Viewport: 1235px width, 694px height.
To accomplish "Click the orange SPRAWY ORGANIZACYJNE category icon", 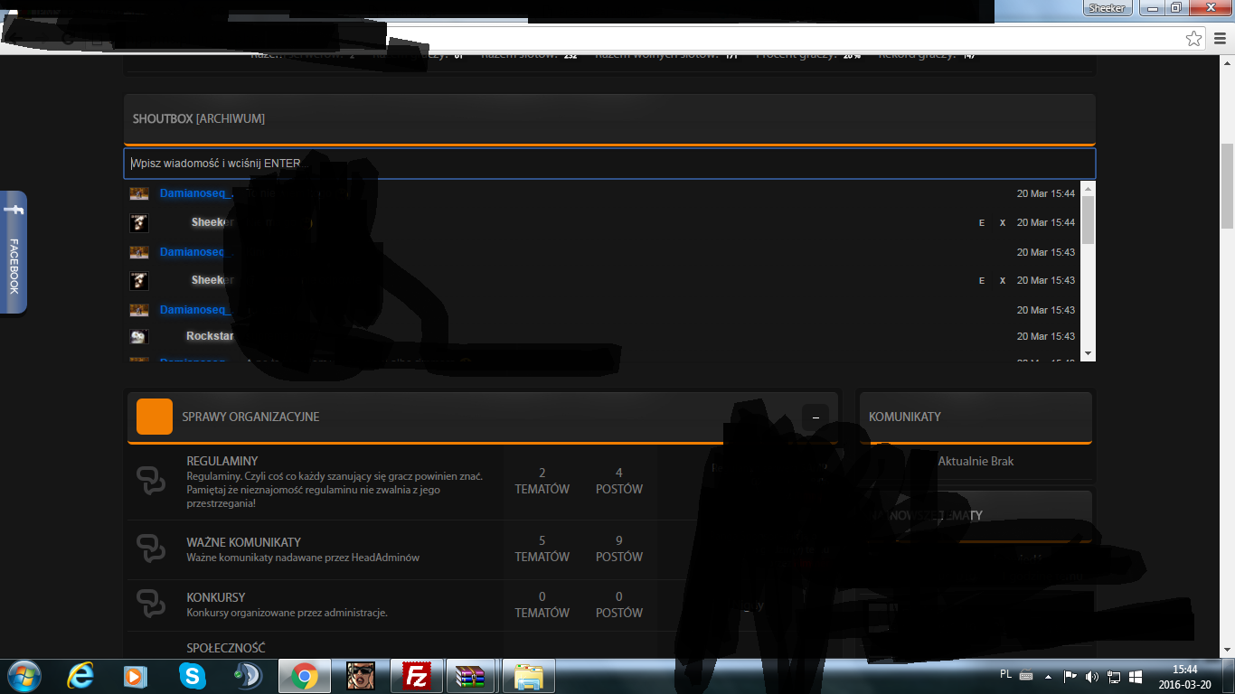I will point(155,417).
